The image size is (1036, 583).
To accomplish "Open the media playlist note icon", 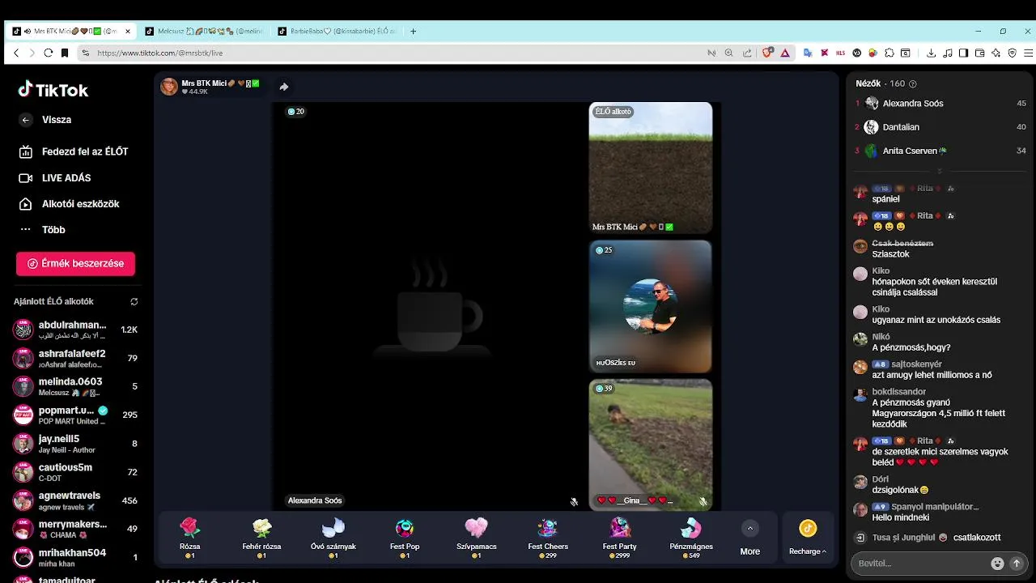I will (948, 53).
